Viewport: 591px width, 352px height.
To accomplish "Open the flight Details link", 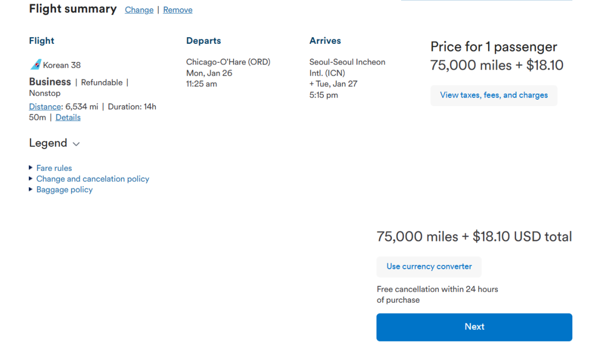I will click(x=68, y=117).
